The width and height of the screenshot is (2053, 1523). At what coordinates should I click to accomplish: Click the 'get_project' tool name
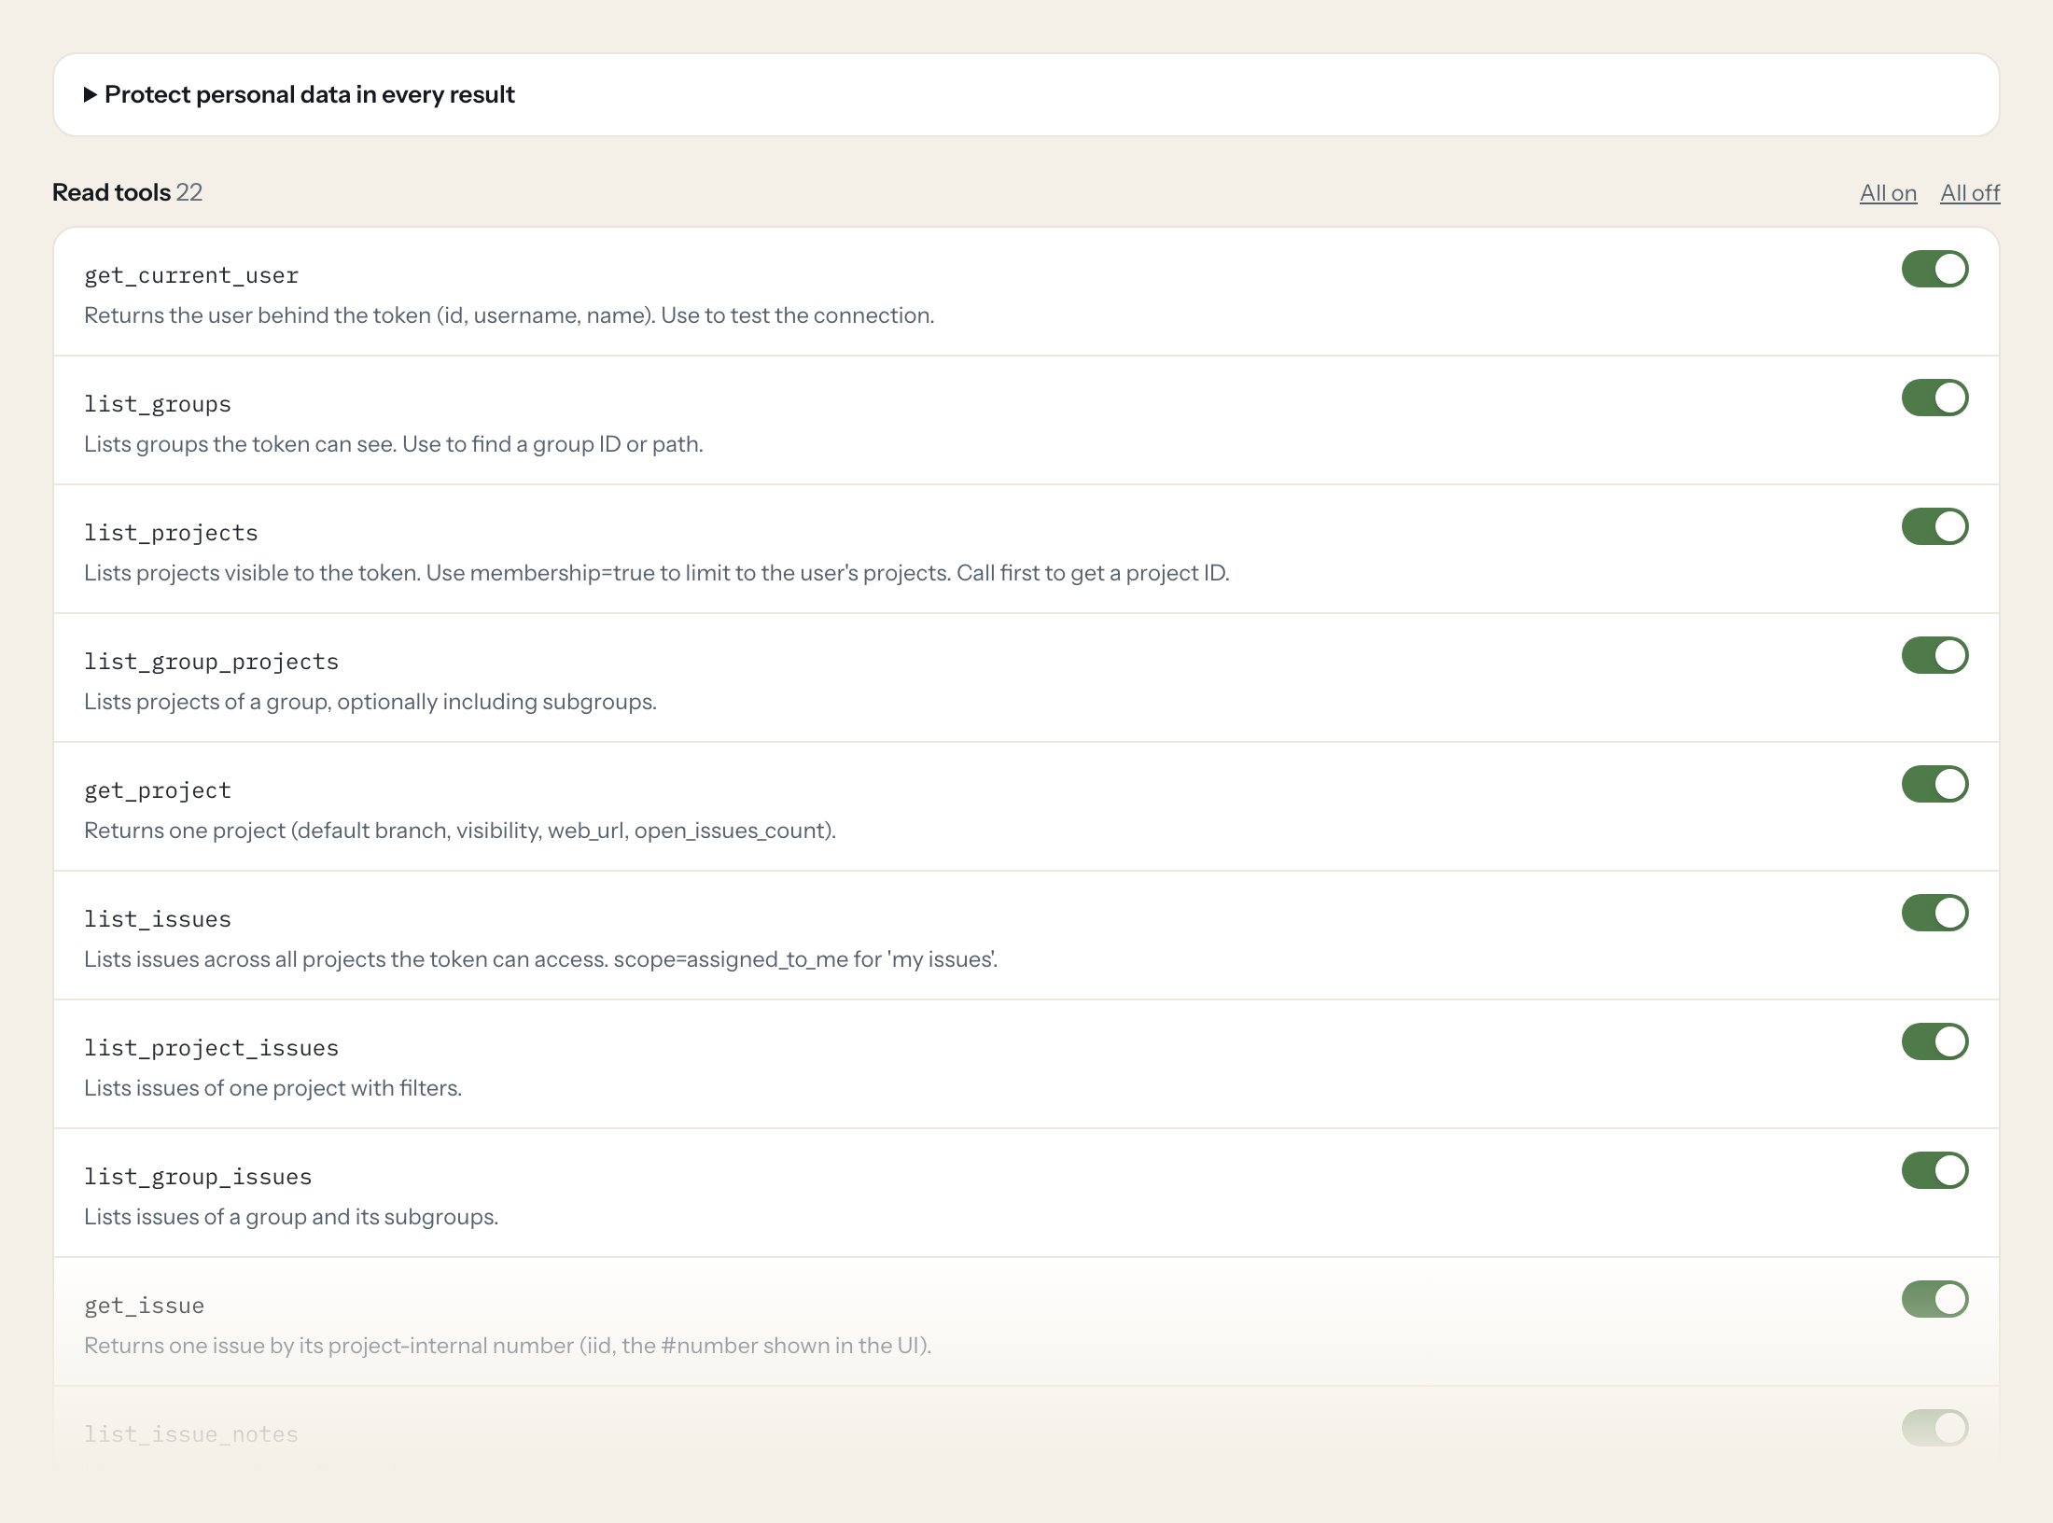coord(158,790)
